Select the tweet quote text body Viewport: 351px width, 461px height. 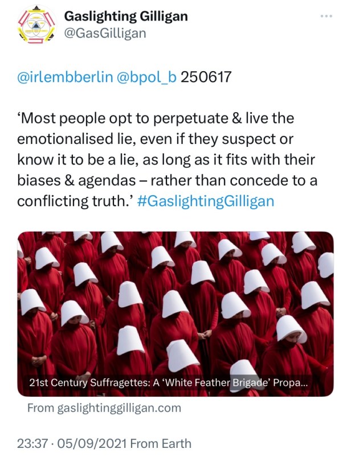tap(167, 160)
